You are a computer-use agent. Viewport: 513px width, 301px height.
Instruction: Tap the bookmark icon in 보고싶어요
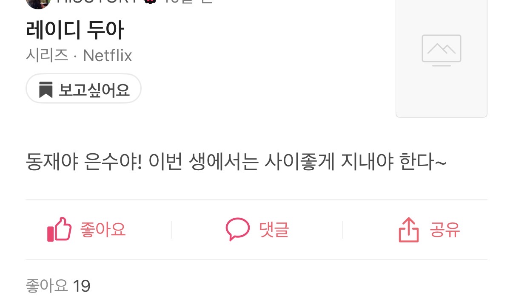click(46, 90)
